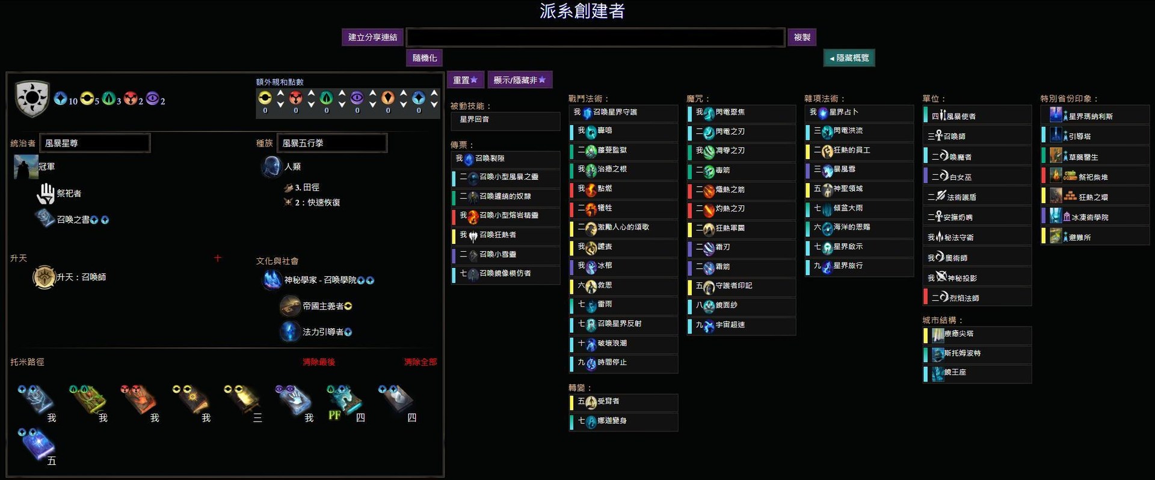Select the tome marked PF in the tome path
Viewport: 1155px width, 480px height.
tap(344, 401)
